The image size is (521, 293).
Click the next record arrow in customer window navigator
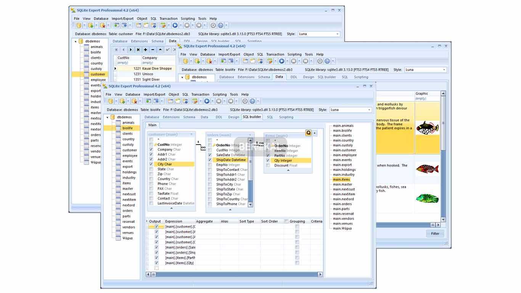tap(131, 50)
